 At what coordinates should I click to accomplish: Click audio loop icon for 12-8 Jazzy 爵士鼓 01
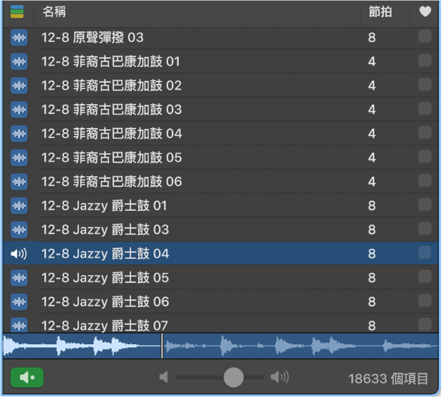click(x=19, y=206)
